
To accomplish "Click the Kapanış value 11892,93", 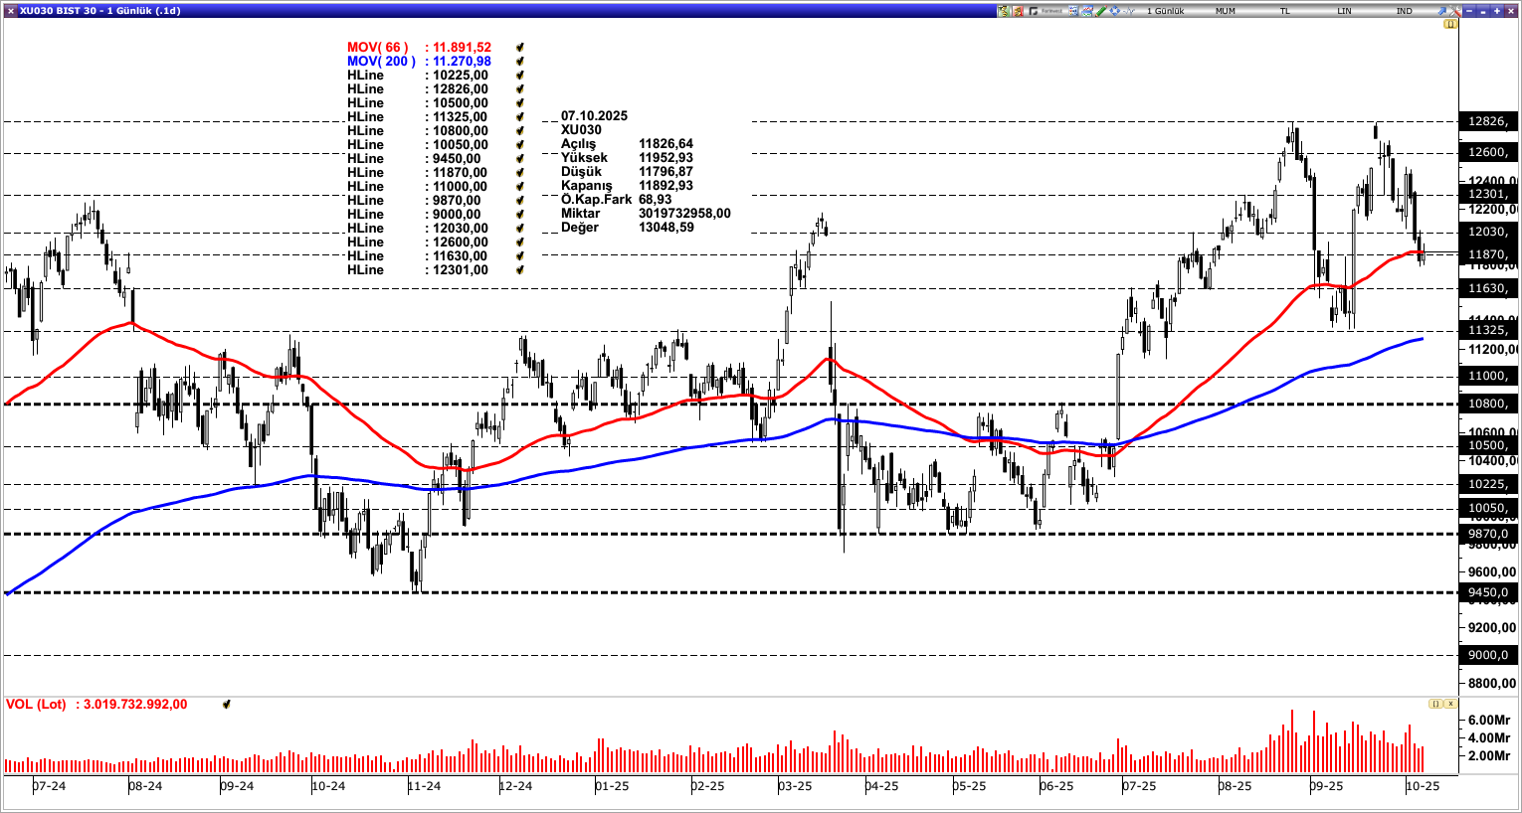I will [666, 186].
